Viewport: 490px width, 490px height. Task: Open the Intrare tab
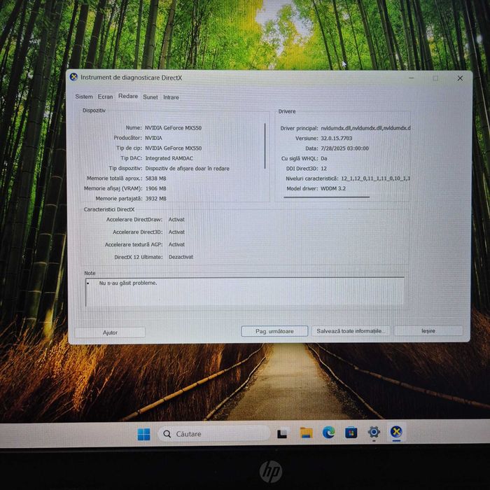click(171, 97)
